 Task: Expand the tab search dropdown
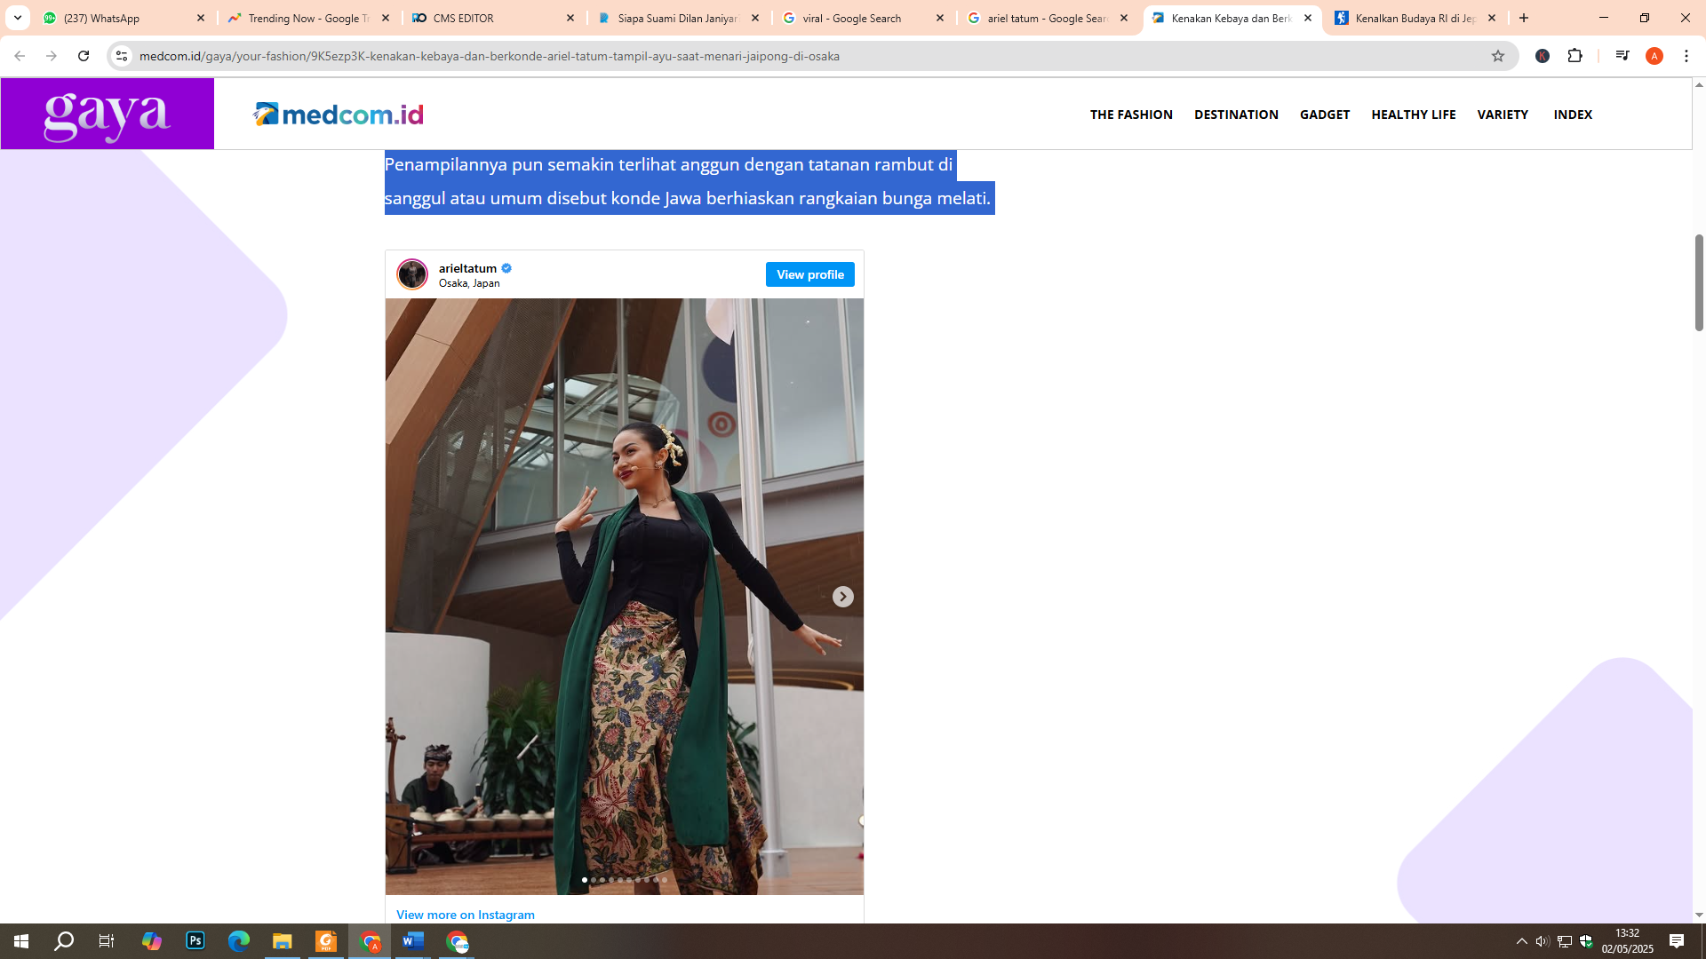coord(17,18)
